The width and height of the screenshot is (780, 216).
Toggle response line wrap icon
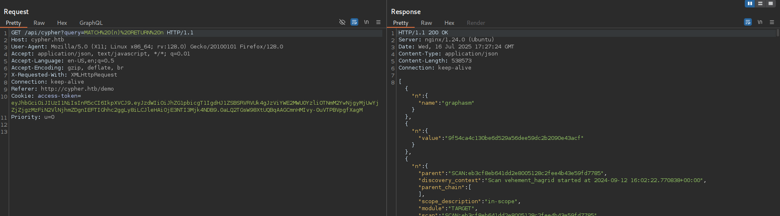[x=748, y=22]
